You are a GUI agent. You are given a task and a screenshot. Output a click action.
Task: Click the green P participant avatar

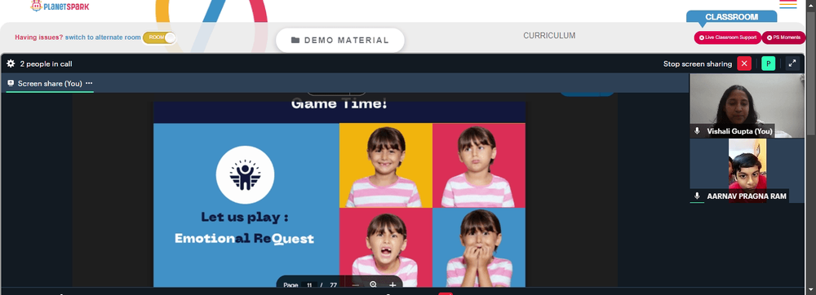(x=768, y=64)
